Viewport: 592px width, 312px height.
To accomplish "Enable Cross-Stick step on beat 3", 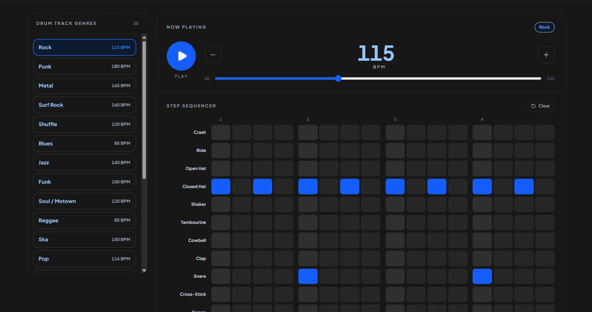I will (x=395, y=294).
